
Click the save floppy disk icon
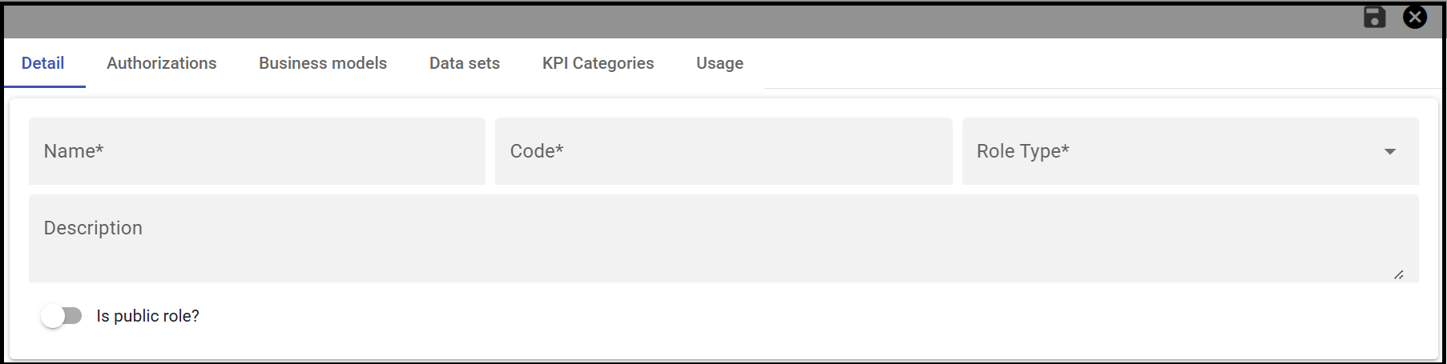1374,17
